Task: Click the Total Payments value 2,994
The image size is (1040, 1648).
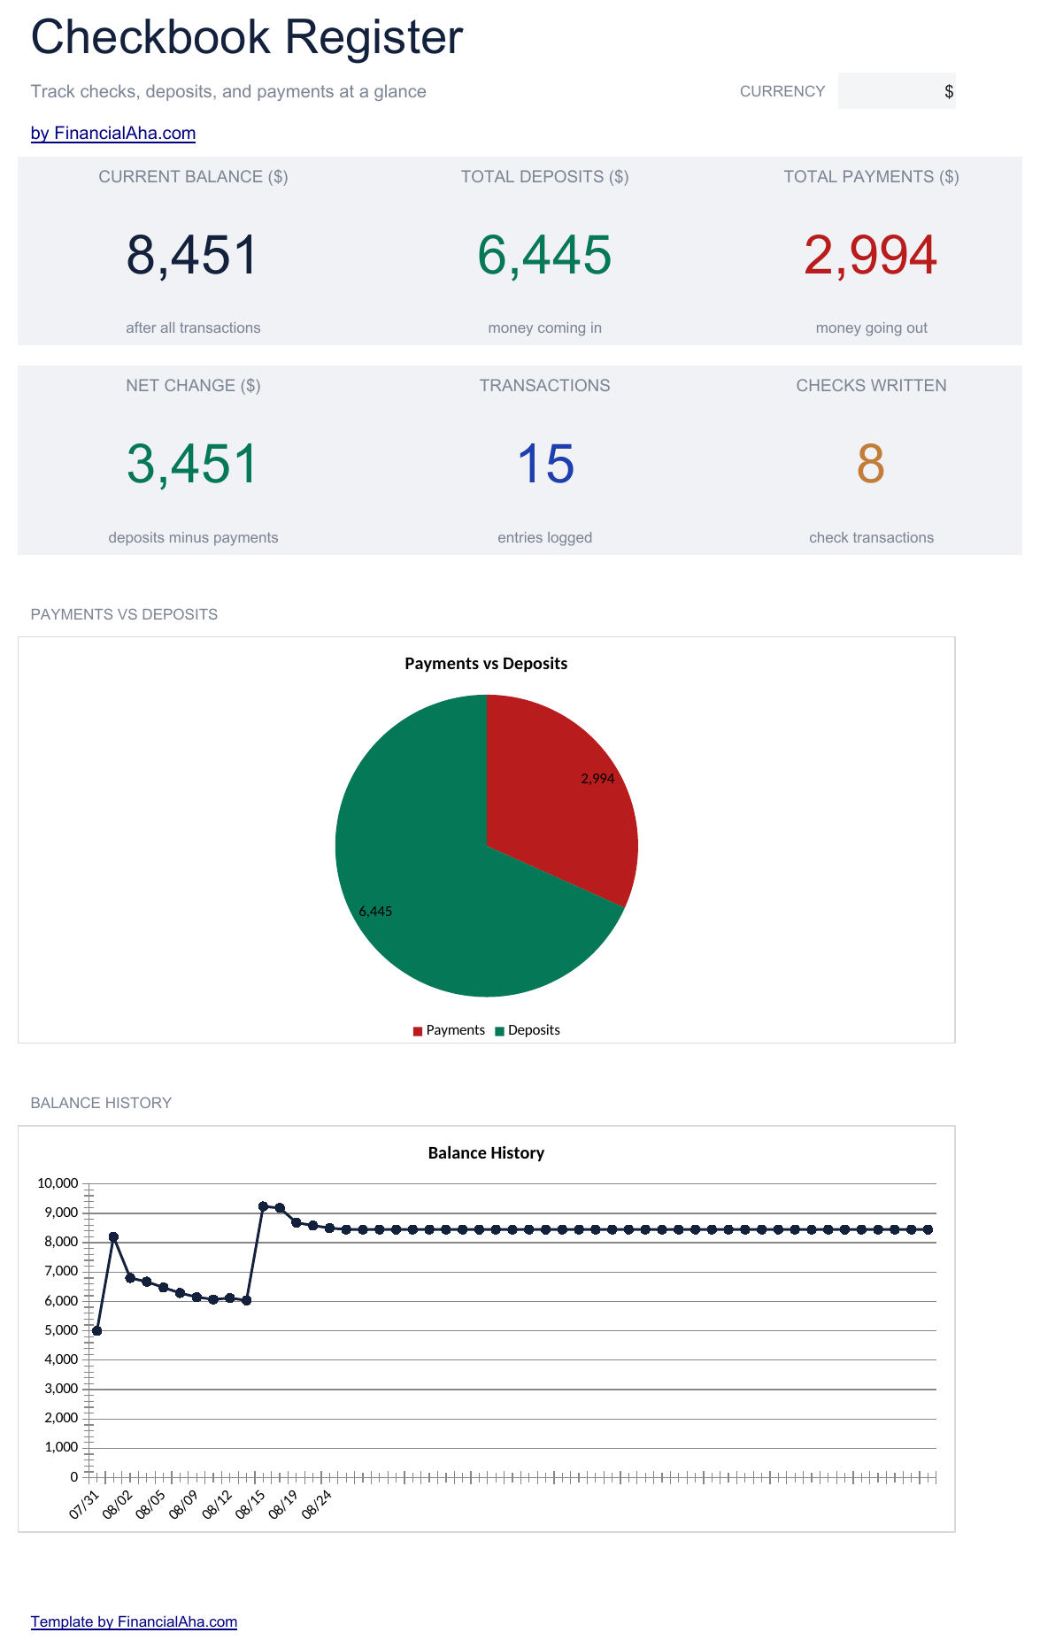Action: coord(871,255)
